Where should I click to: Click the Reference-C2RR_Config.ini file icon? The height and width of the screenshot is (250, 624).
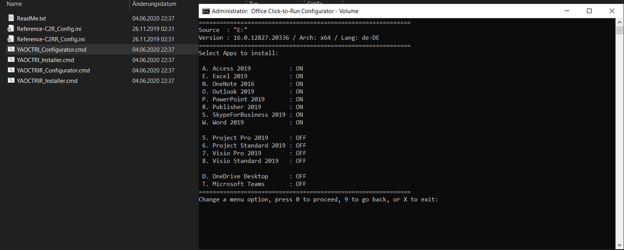click(x=11, y=39)
